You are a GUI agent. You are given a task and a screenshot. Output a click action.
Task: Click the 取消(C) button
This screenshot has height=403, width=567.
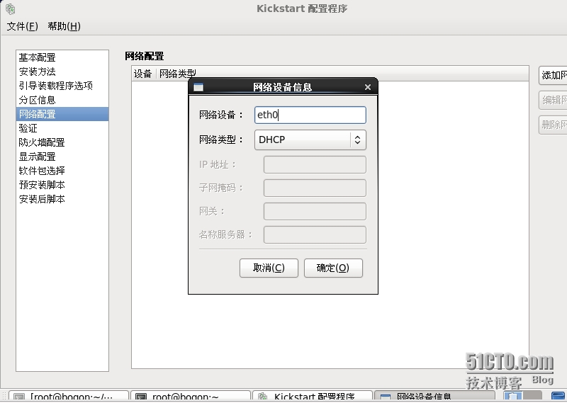tap(269, 268)
